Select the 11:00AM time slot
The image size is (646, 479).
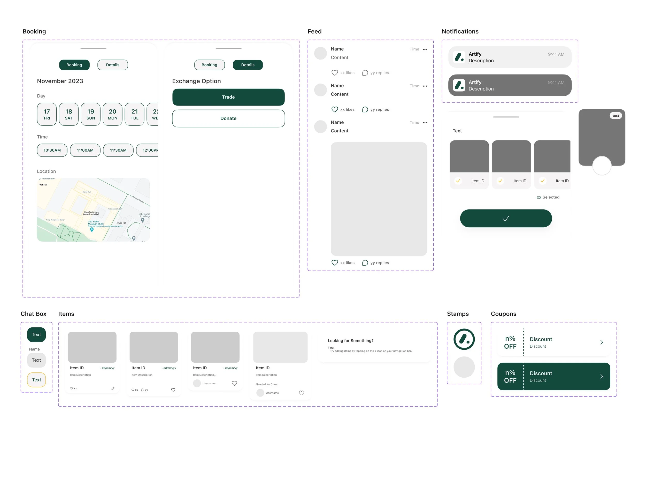tap(85, 151)
